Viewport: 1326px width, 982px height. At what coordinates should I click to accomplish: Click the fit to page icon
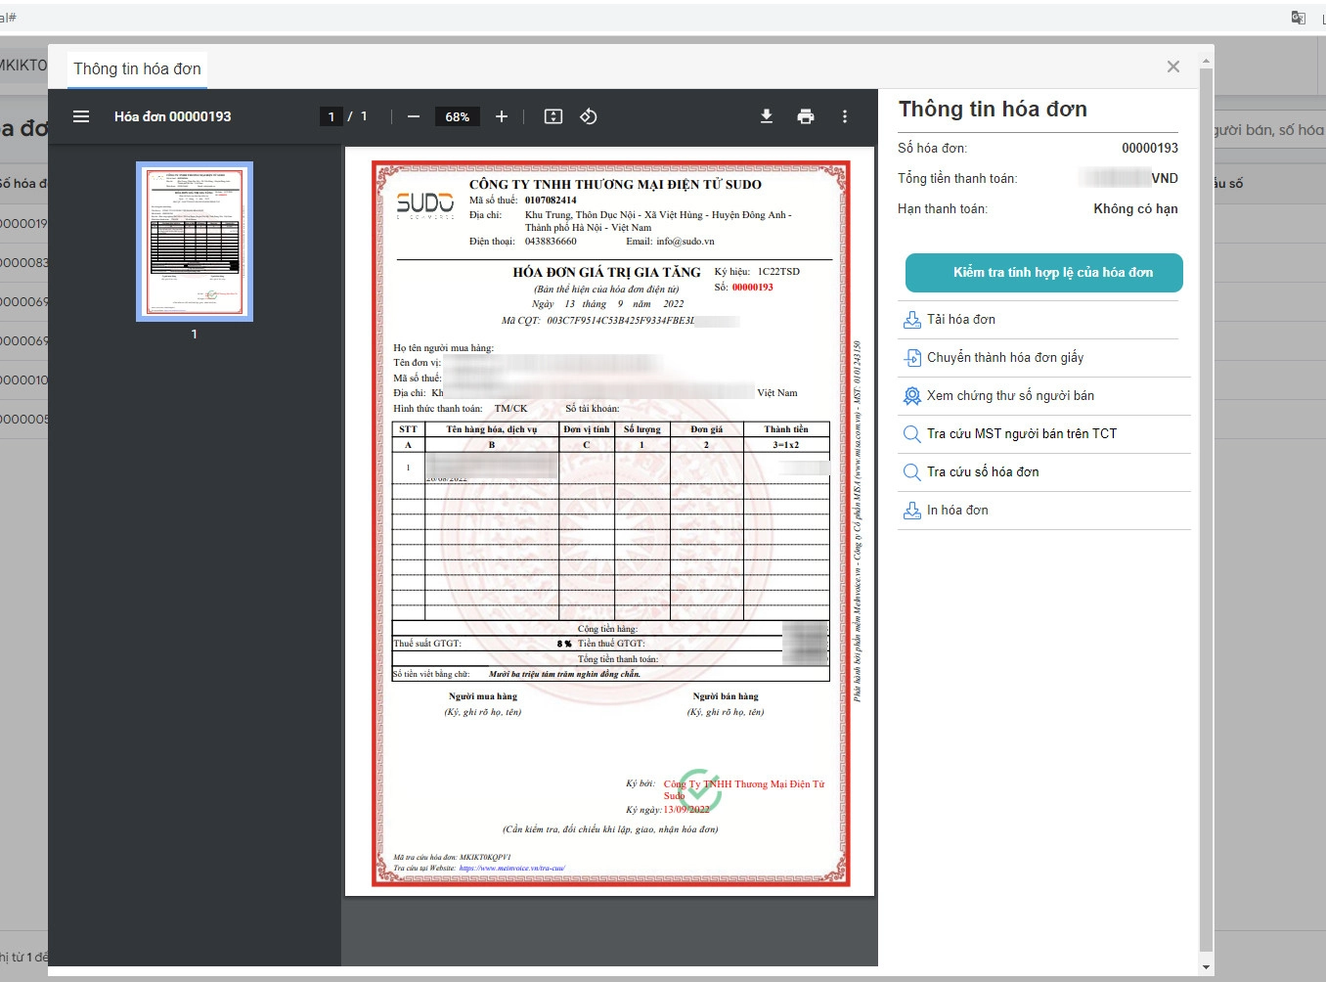(553, 116)
